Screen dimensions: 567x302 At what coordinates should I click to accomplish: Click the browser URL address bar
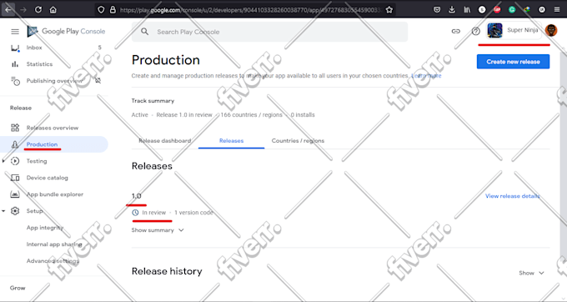click(x=246, y=10)
